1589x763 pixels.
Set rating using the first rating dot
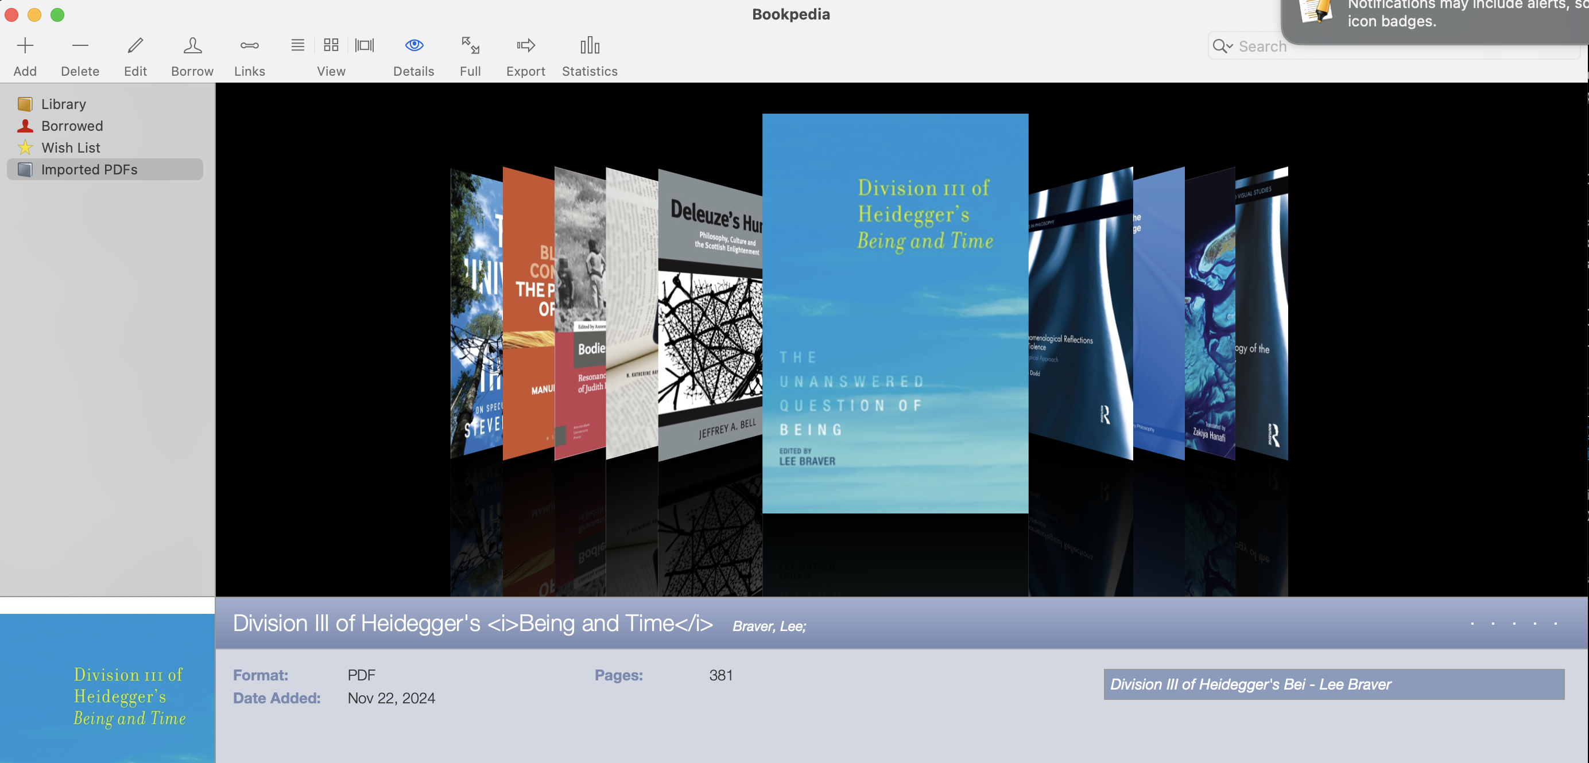point(1472,624)
